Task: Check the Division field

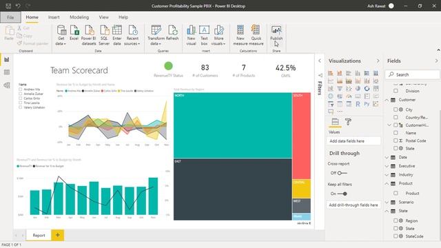Action: [x=396, y=91]
